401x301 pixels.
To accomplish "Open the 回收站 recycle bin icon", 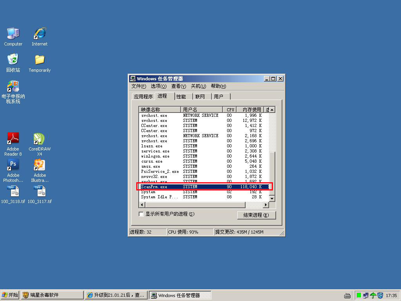I will pyautogui.click(x=13, y=60).
